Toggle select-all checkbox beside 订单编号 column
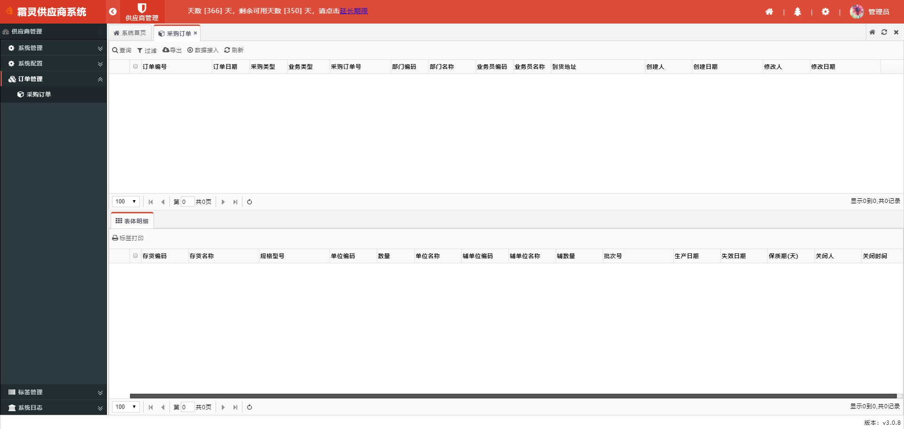The height and width of the screenshot is (429, 904). 136,66
